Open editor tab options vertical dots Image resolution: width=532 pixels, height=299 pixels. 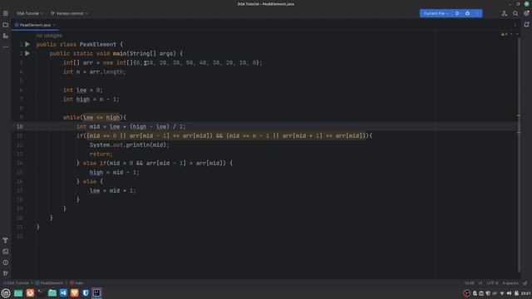click(515, 25)
